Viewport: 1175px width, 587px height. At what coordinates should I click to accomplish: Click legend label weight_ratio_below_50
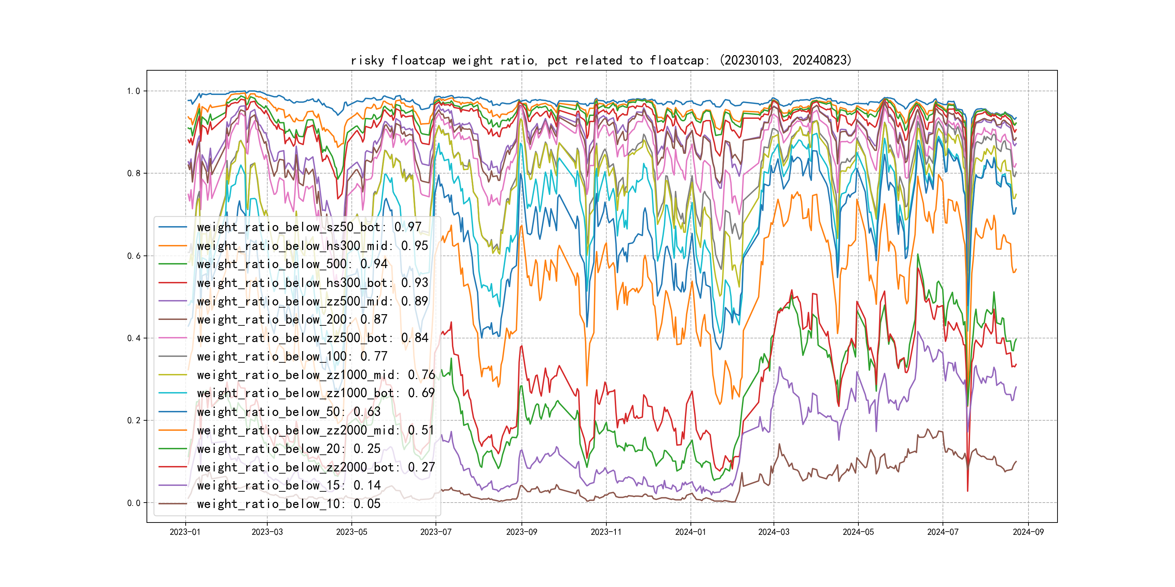point(288,412)
